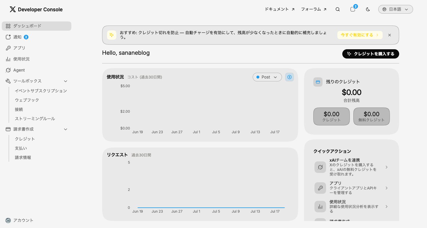The height and width of the screenshot is (228, 427).
Task: Open アプリ in sidebar
Action: [x=37, y=48]
